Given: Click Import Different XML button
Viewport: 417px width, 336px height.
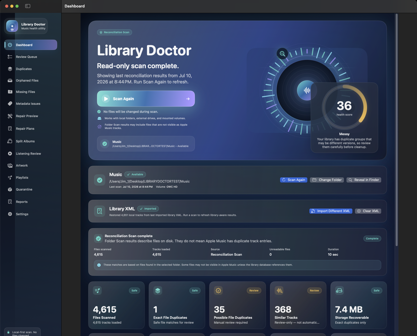Looking at the screenshot, I should pyautogui.click(x=331, y=211).
